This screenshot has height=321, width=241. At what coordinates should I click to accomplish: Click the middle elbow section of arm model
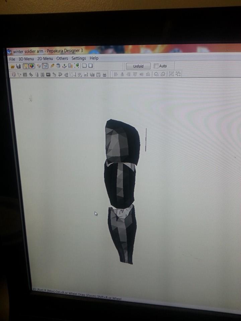(120, 184)
